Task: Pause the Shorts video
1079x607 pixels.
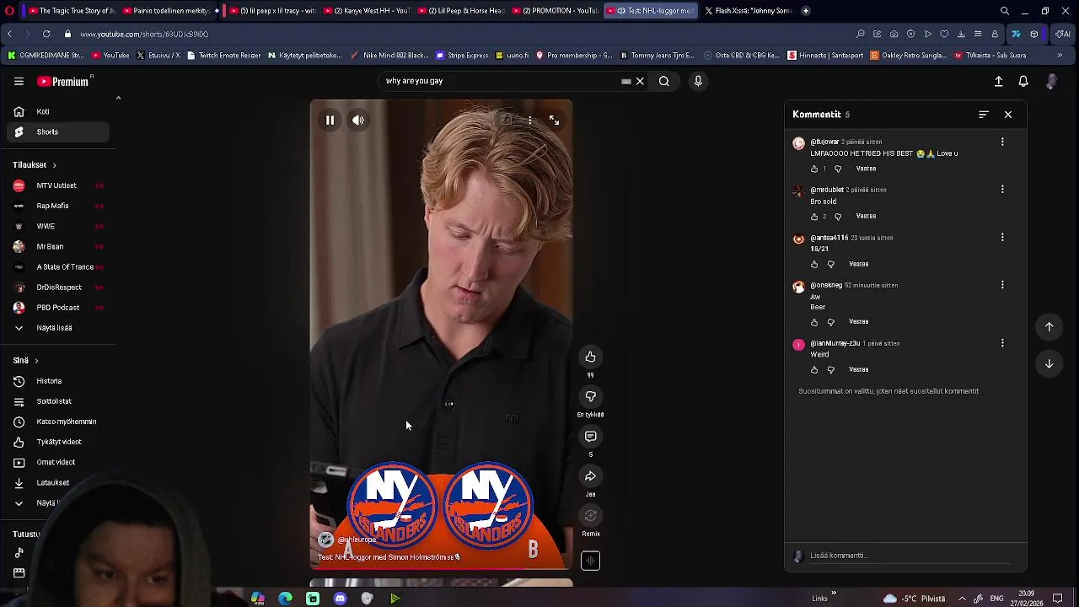Action: coord(330,121)
